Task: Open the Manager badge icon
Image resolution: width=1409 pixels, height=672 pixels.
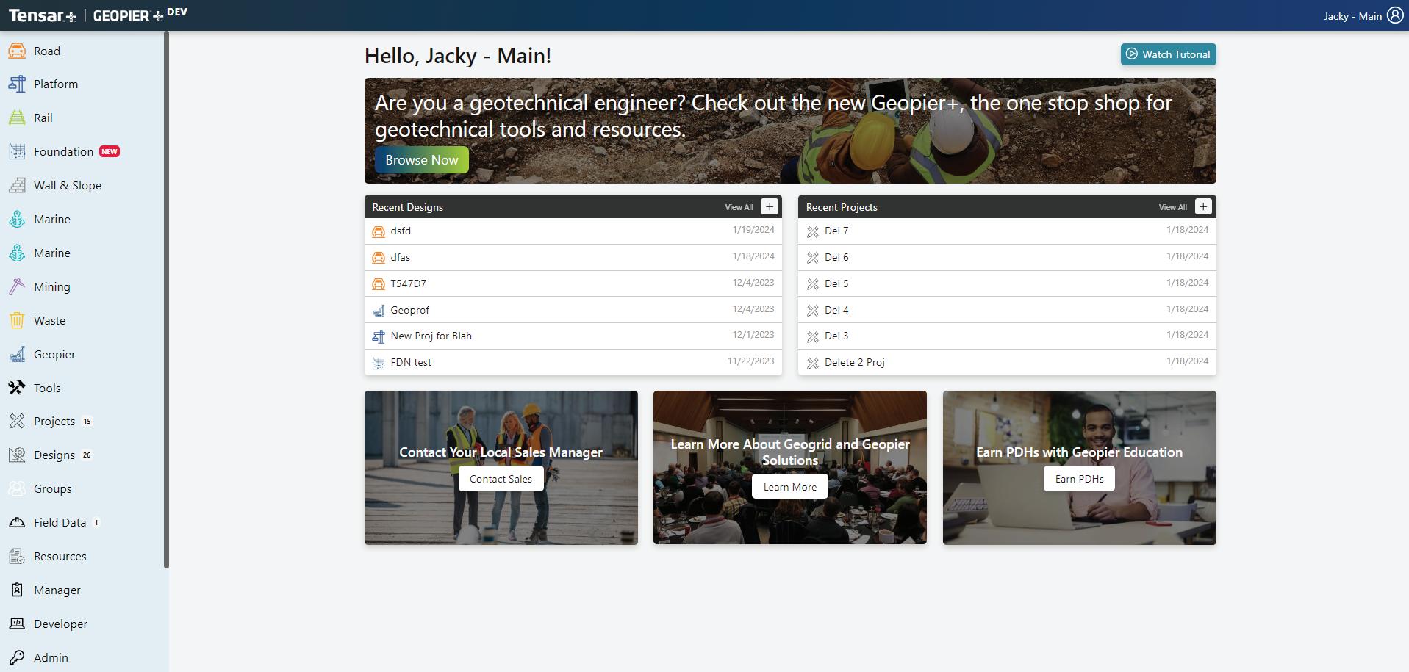Action: [x=17, y=590]
